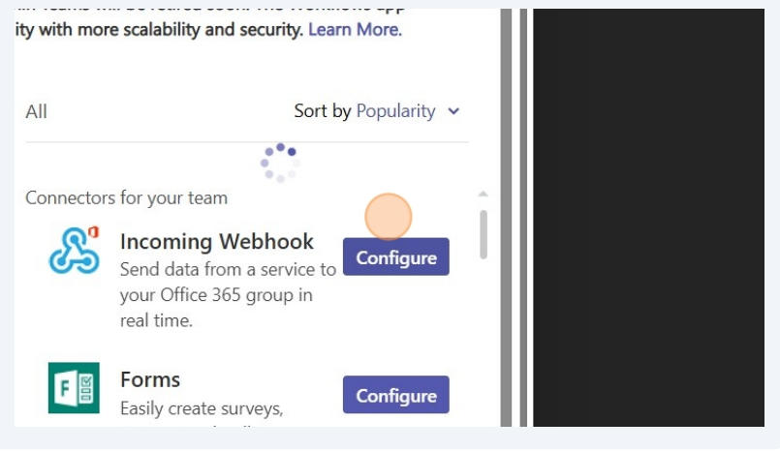Viewport: 780px width, 451px height.
Task: Click the loading spinner indicator
Action: (280, 163)
